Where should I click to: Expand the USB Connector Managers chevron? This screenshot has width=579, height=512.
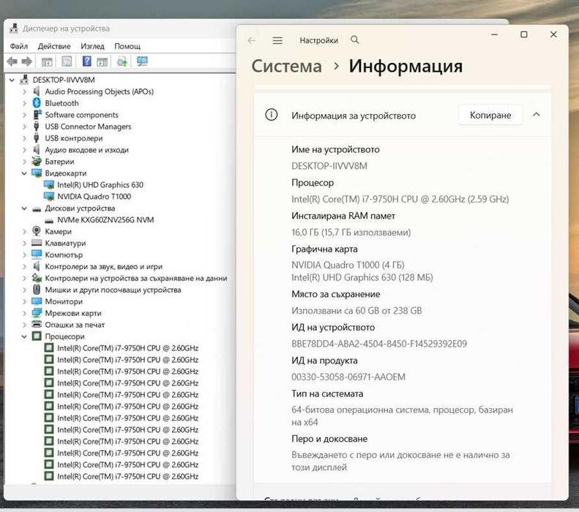pyautogui.click(x=24, y=127)
